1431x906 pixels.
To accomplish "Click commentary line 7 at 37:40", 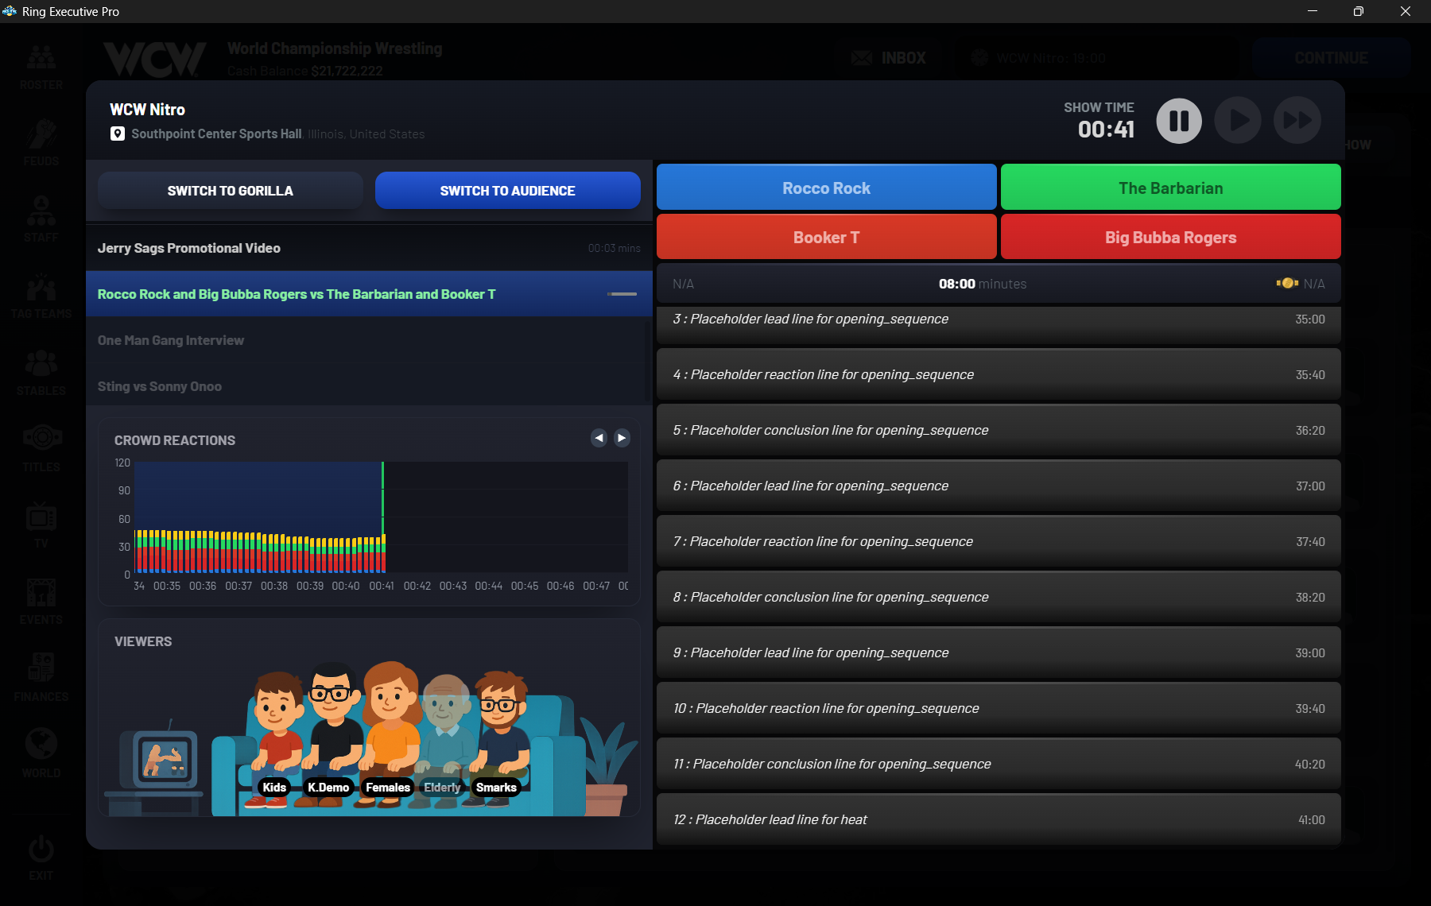I will pyautogui.click(x=999, y=541).
